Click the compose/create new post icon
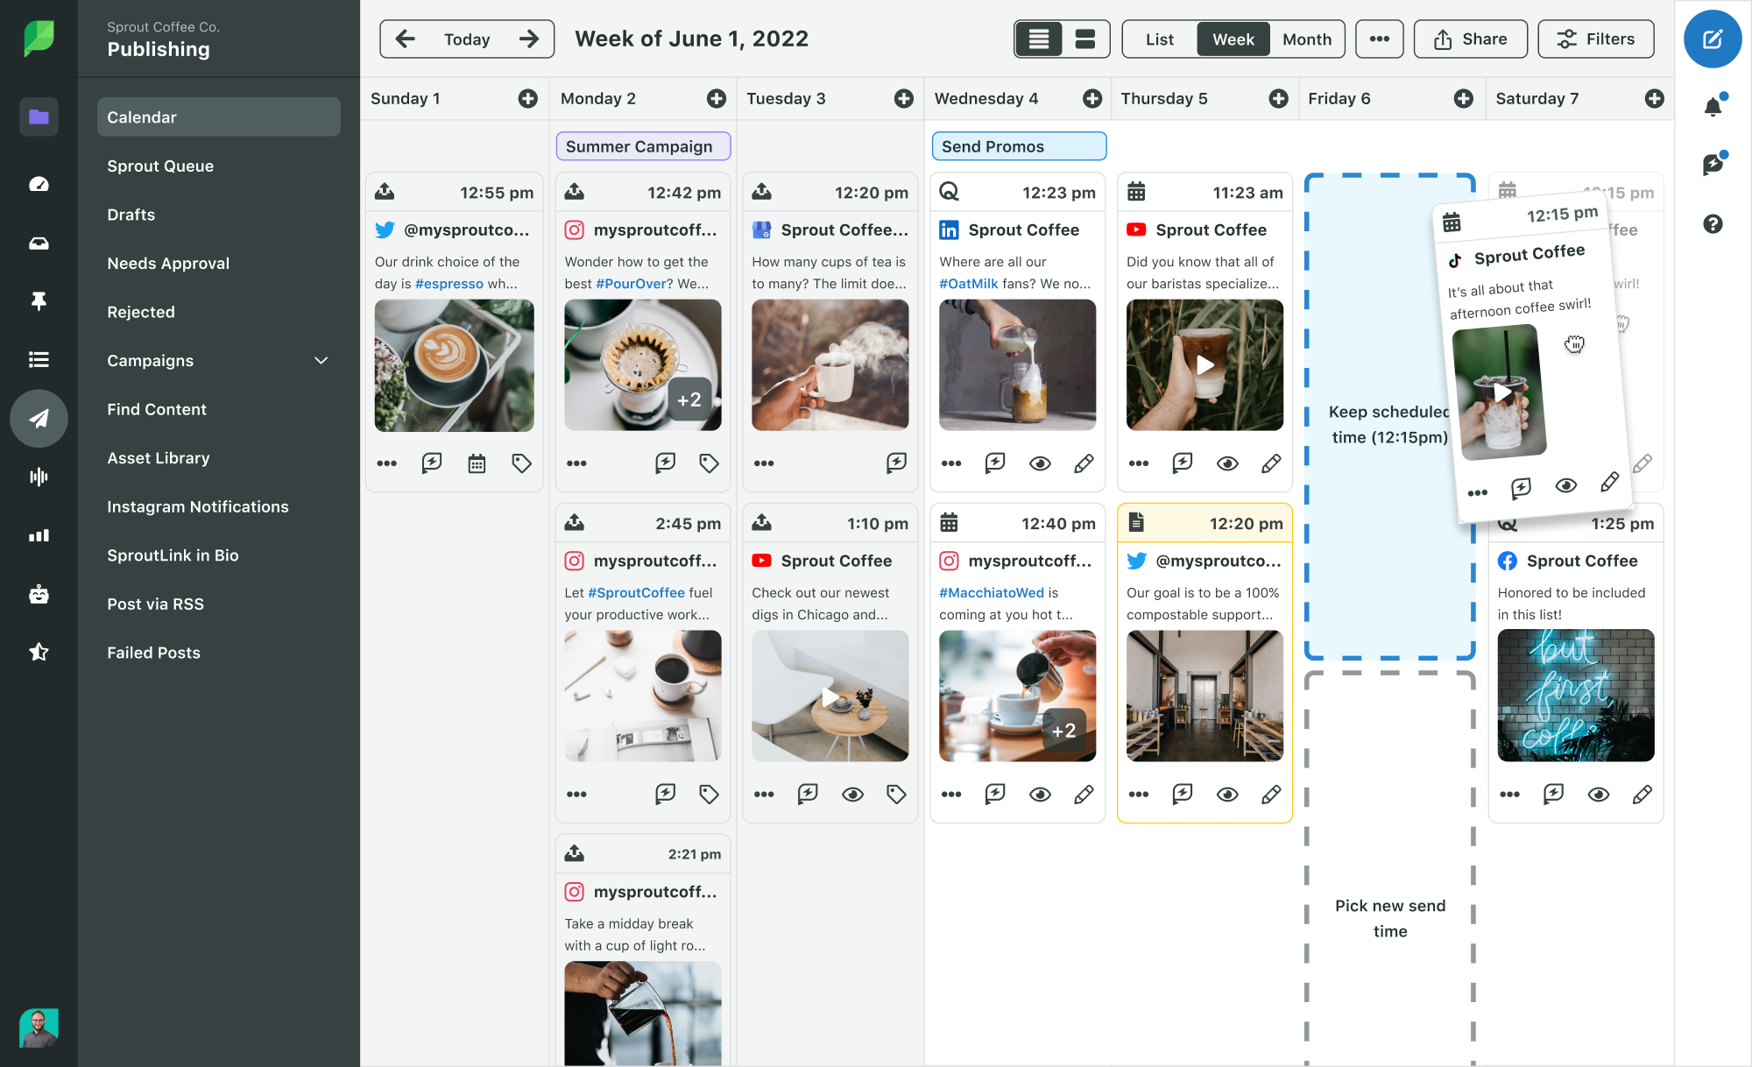Viewport: 1752px width, 1067px height. click(1713, 39)
